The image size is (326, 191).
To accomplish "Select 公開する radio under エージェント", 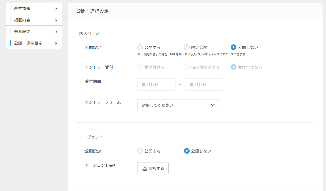I will [140, 151].
